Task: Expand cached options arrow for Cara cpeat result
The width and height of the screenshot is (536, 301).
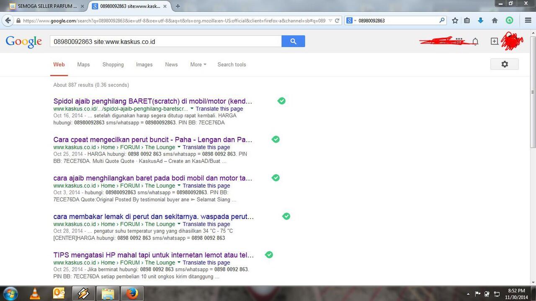Action: tap(179, 147)
